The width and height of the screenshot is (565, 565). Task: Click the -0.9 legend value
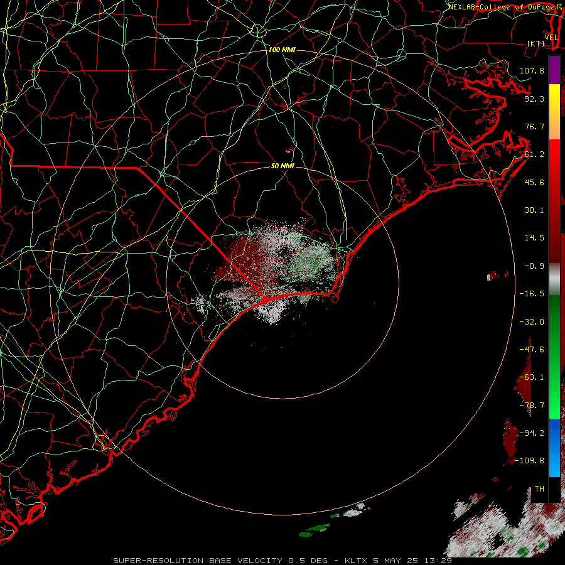tap(534, 266)
